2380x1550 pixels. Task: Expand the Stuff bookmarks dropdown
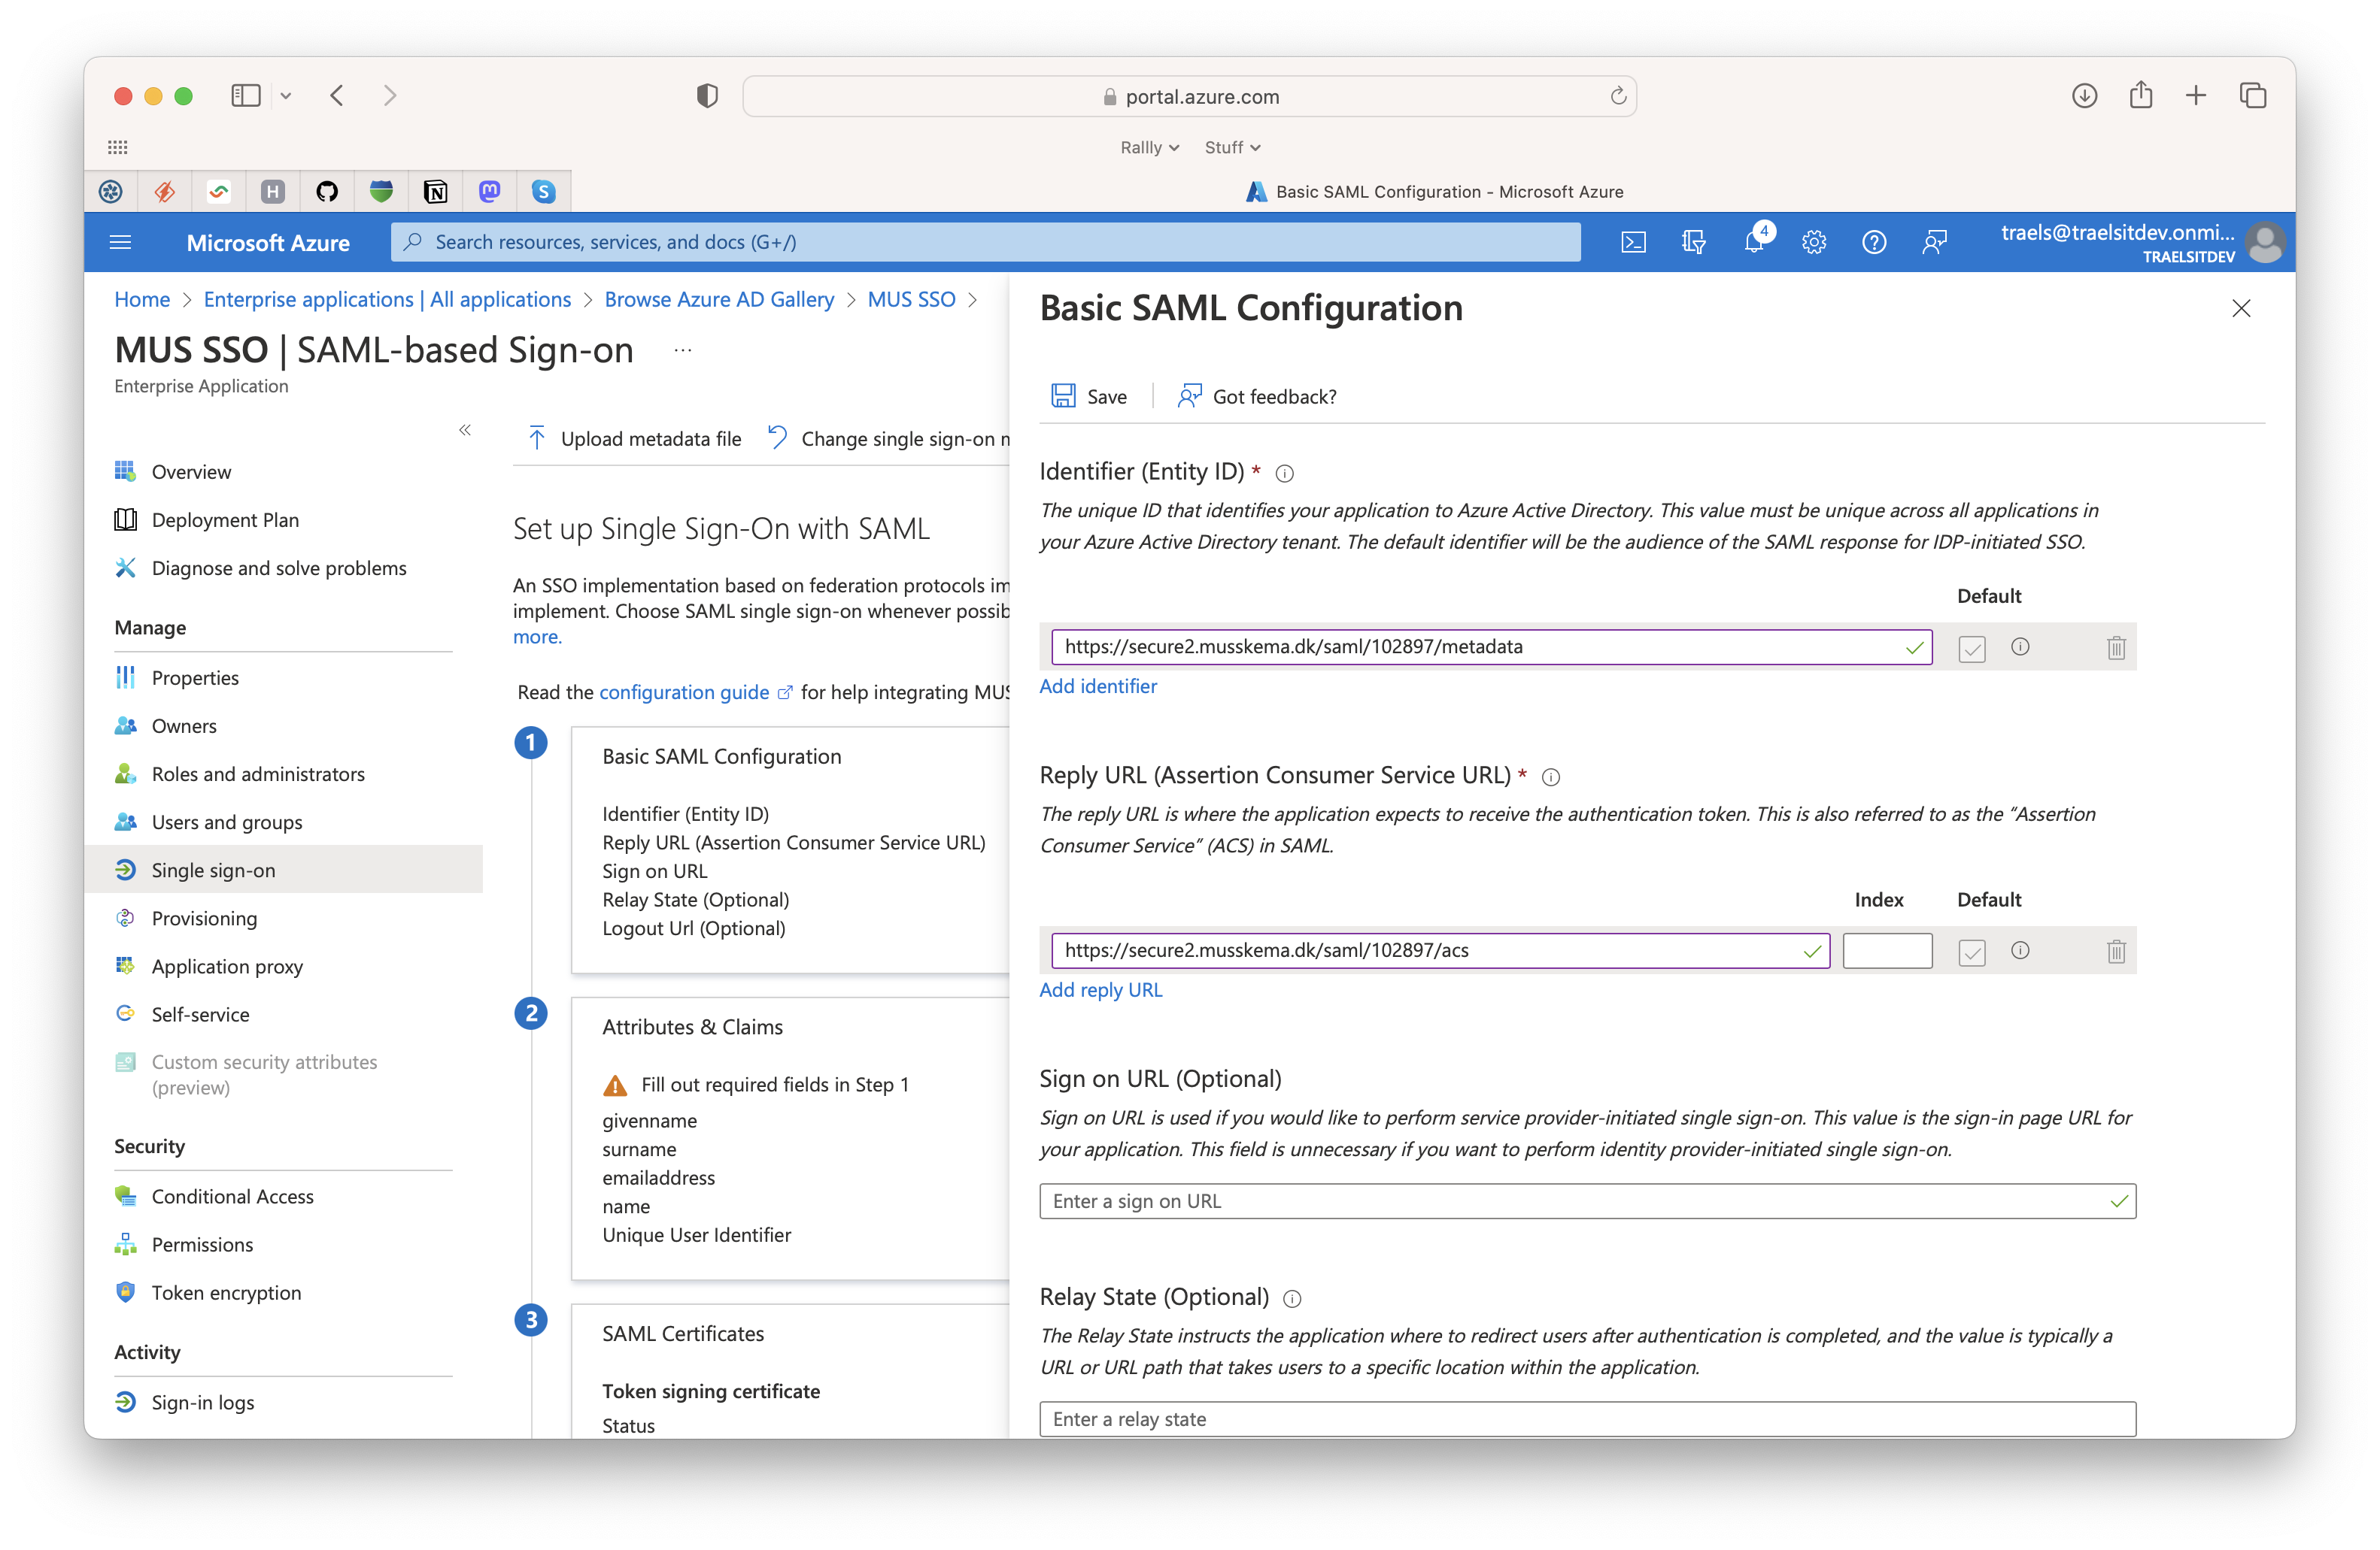1232,148
